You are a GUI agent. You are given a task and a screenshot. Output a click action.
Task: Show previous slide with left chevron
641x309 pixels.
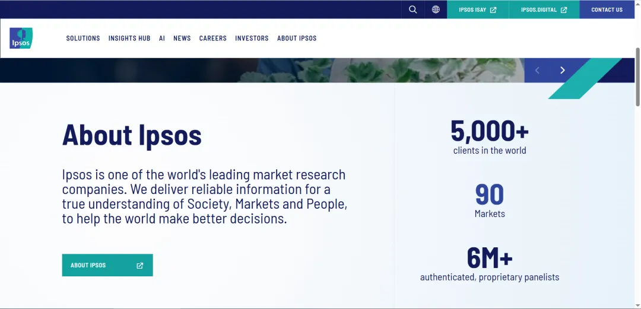pyautogui.click(x=537, y=71)
